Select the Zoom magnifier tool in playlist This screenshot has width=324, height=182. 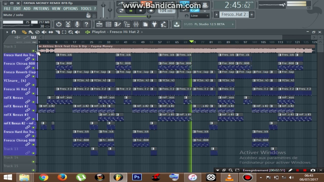coord(71,32)
